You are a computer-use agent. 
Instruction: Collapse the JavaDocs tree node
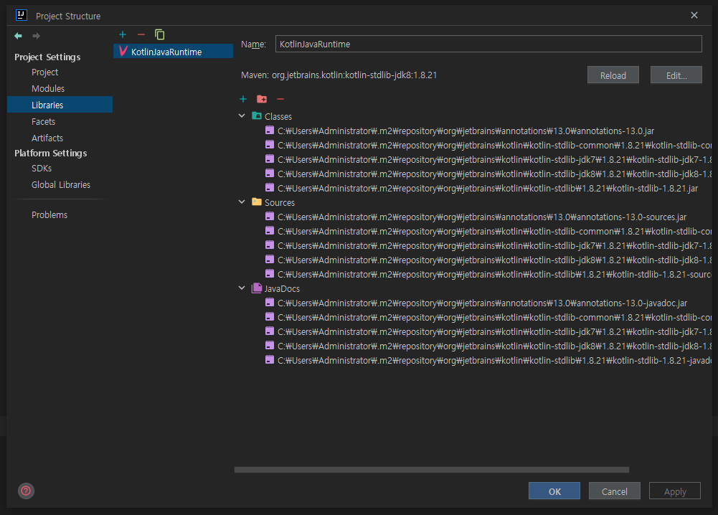point(242,288)
